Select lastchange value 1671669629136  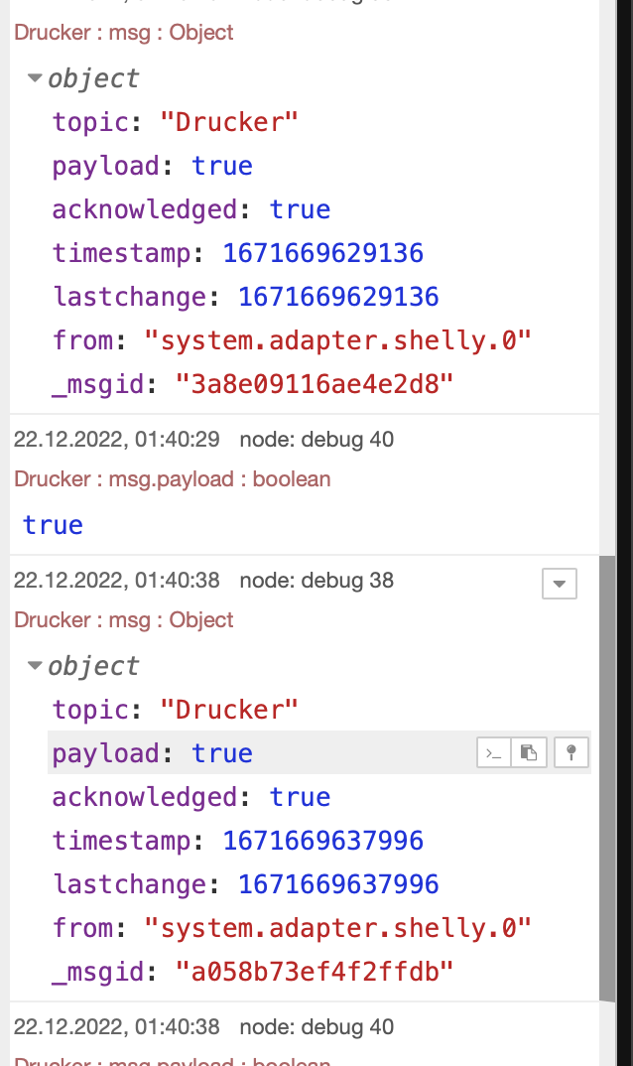338,297
